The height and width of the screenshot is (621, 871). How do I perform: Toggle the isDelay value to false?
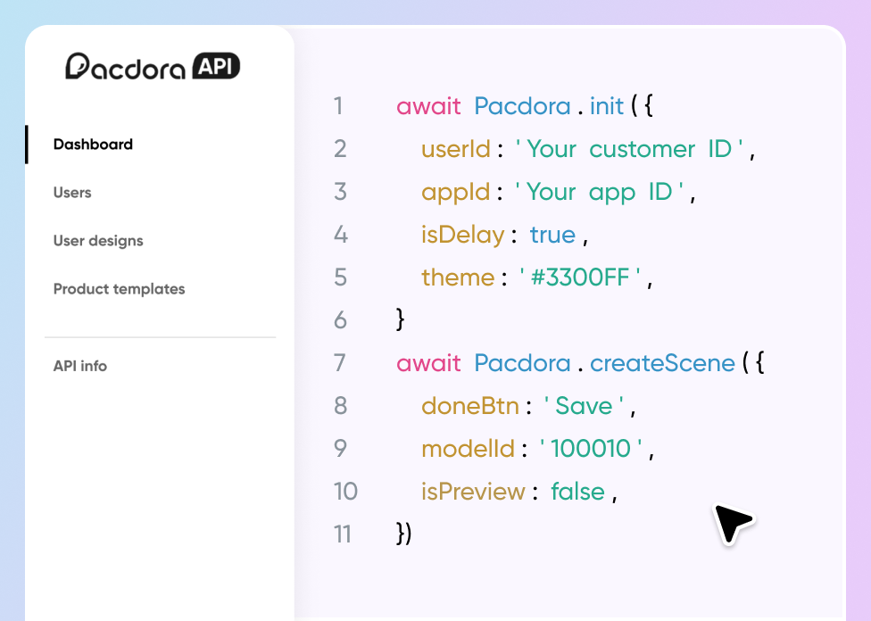click(553, 235)
